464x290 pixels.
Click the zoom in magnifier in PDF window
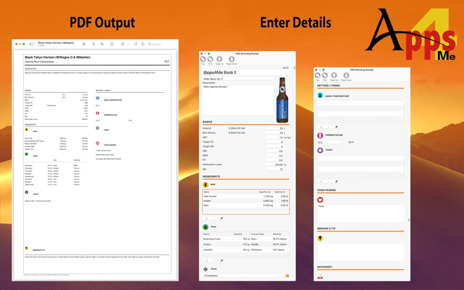(x=102, y=44)
